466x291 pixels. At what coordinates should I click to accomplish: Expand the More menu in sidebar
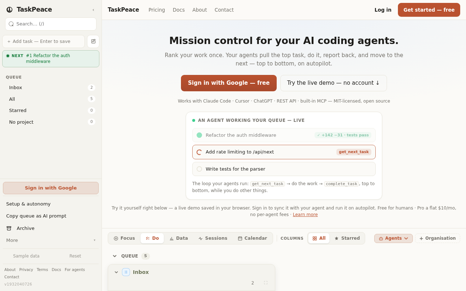[51, 240]
